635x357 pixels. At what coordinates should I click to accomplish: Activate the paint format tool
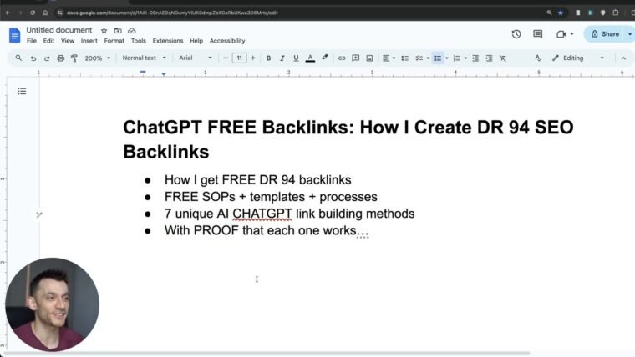pyautogui.click(x=74, y=58)
